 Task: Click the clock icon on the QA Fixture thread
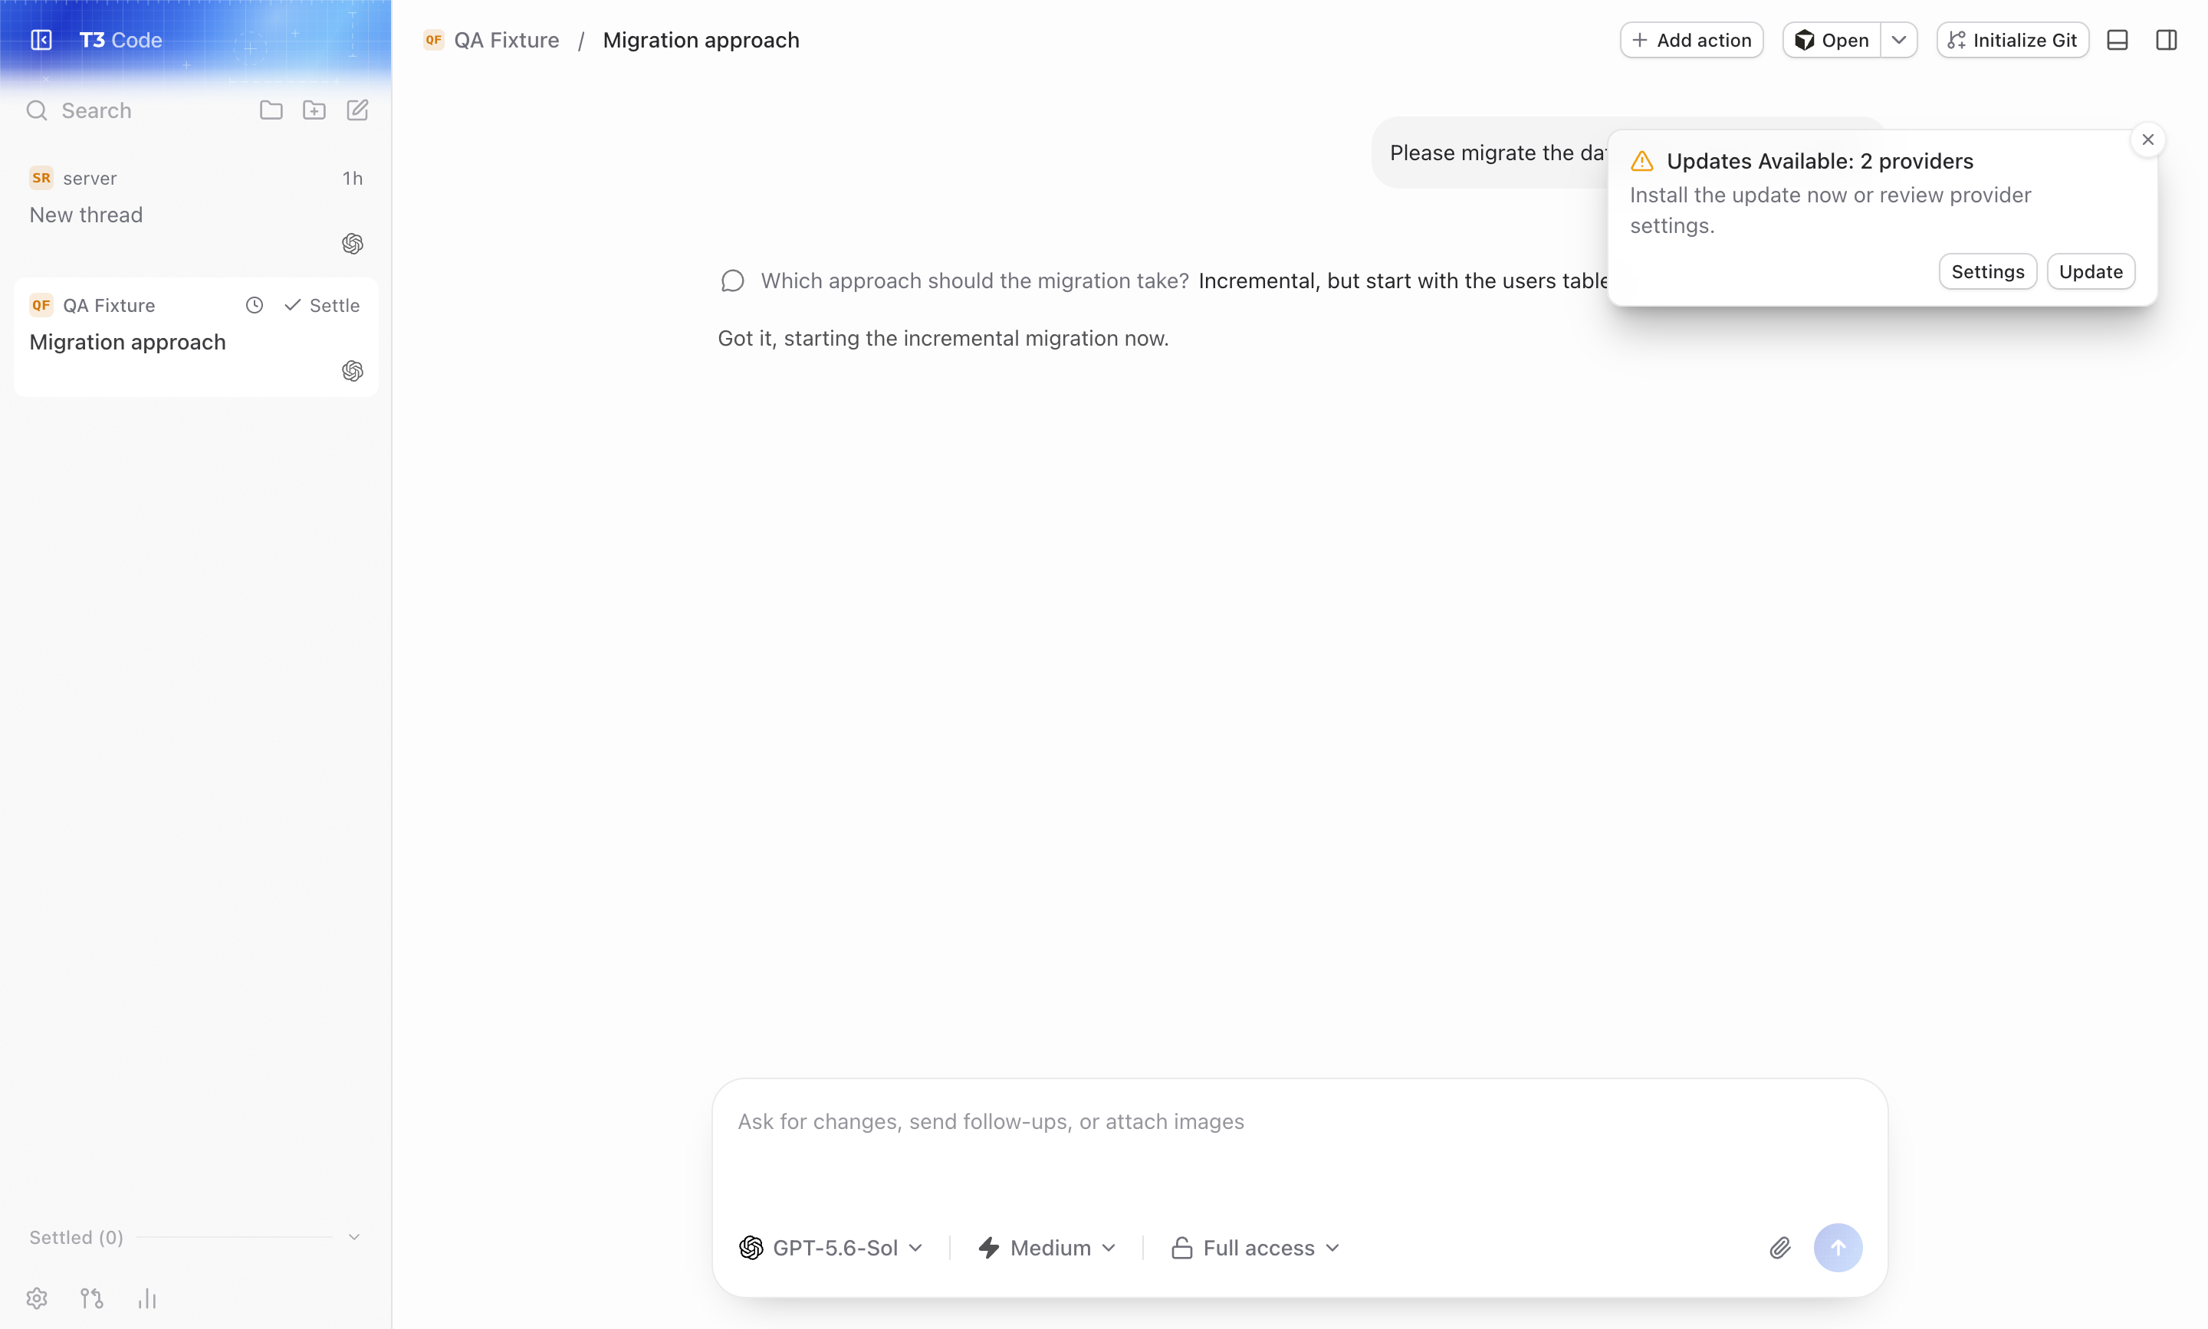tap(255, 305)
